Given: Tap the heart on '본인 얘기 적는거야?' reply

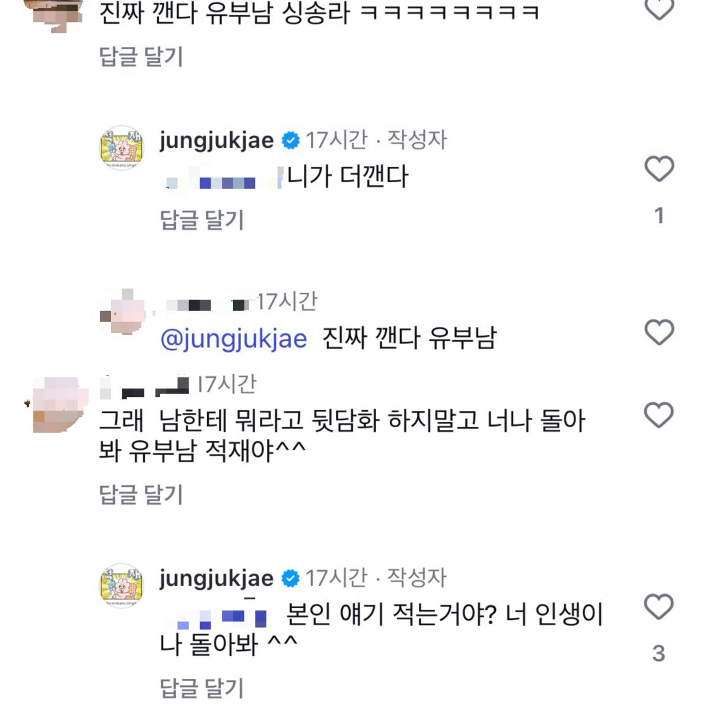Looking at the screenshot, I should click(x=659, y=607).
